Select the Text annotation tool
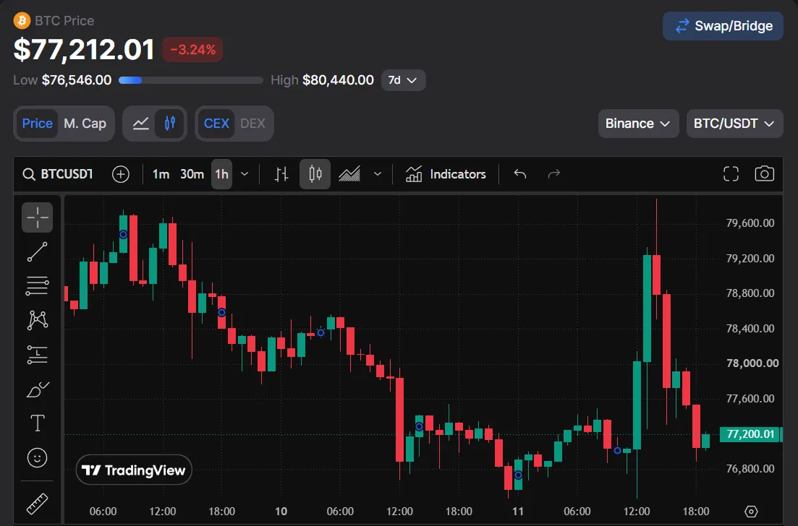The height and width of the screenshot is (526, 798). click(37, 423)
